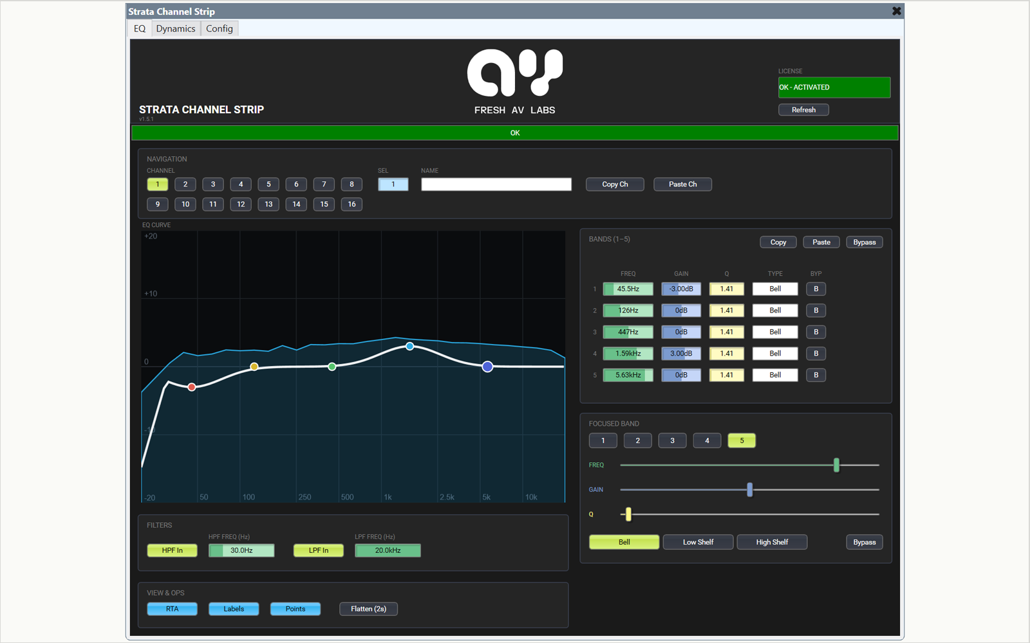The width and height of the screenshot is (1030, 643).
Task: Click band 1 gain value -3.00dB
Action: [x=681, y=289]
